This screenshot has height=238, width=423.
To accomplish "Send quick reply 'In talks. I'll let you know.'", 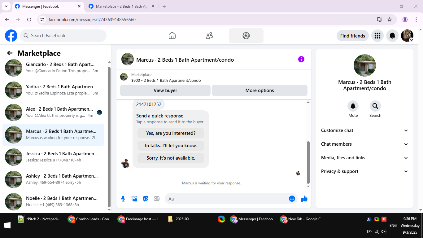I will (171, 146).
